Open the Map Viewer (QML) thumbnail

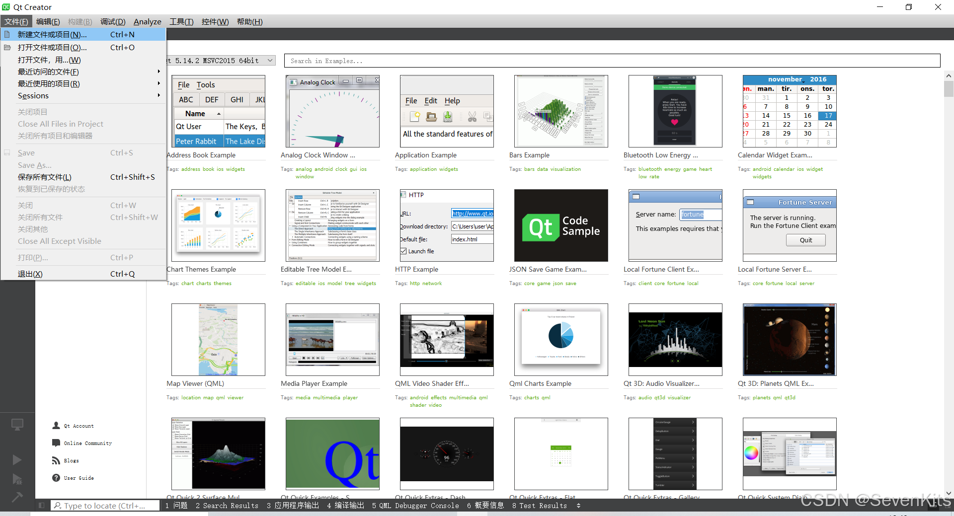(218, 340)
